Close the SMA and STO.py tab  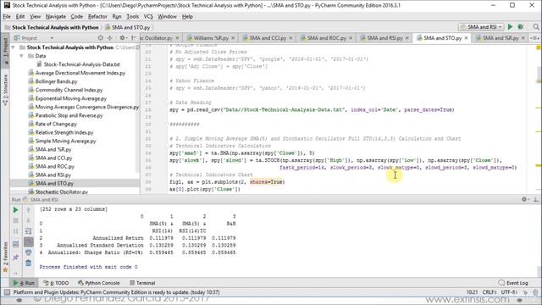point(466,38)
